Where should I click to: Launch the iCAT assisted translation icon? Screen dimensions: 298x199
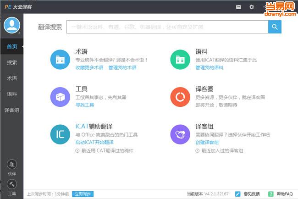(x=60, y=134)
